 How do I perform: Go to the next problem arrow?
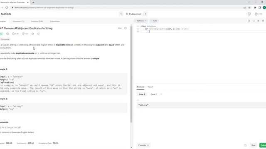coord(145,14)
